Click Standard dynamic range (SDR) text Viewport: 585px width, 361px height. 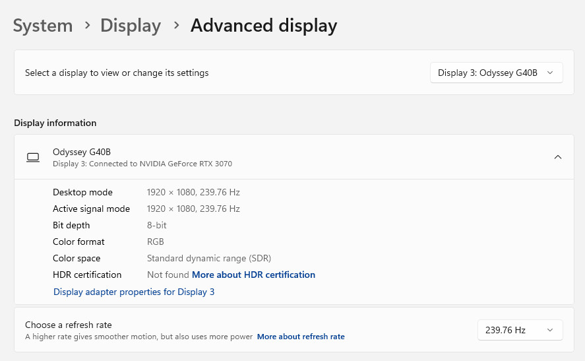pos(208,258)
